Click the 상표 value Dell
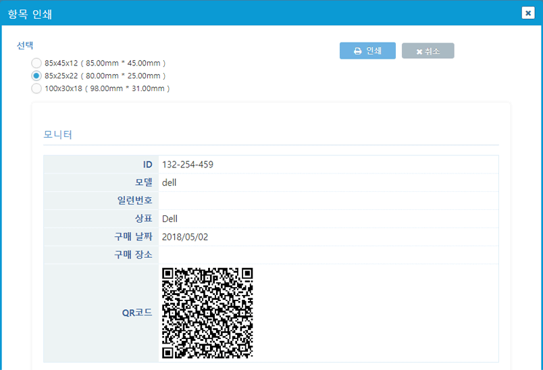The width and height of the screenshot is (543, 370). pyautogui.click(x=170, y=219)
